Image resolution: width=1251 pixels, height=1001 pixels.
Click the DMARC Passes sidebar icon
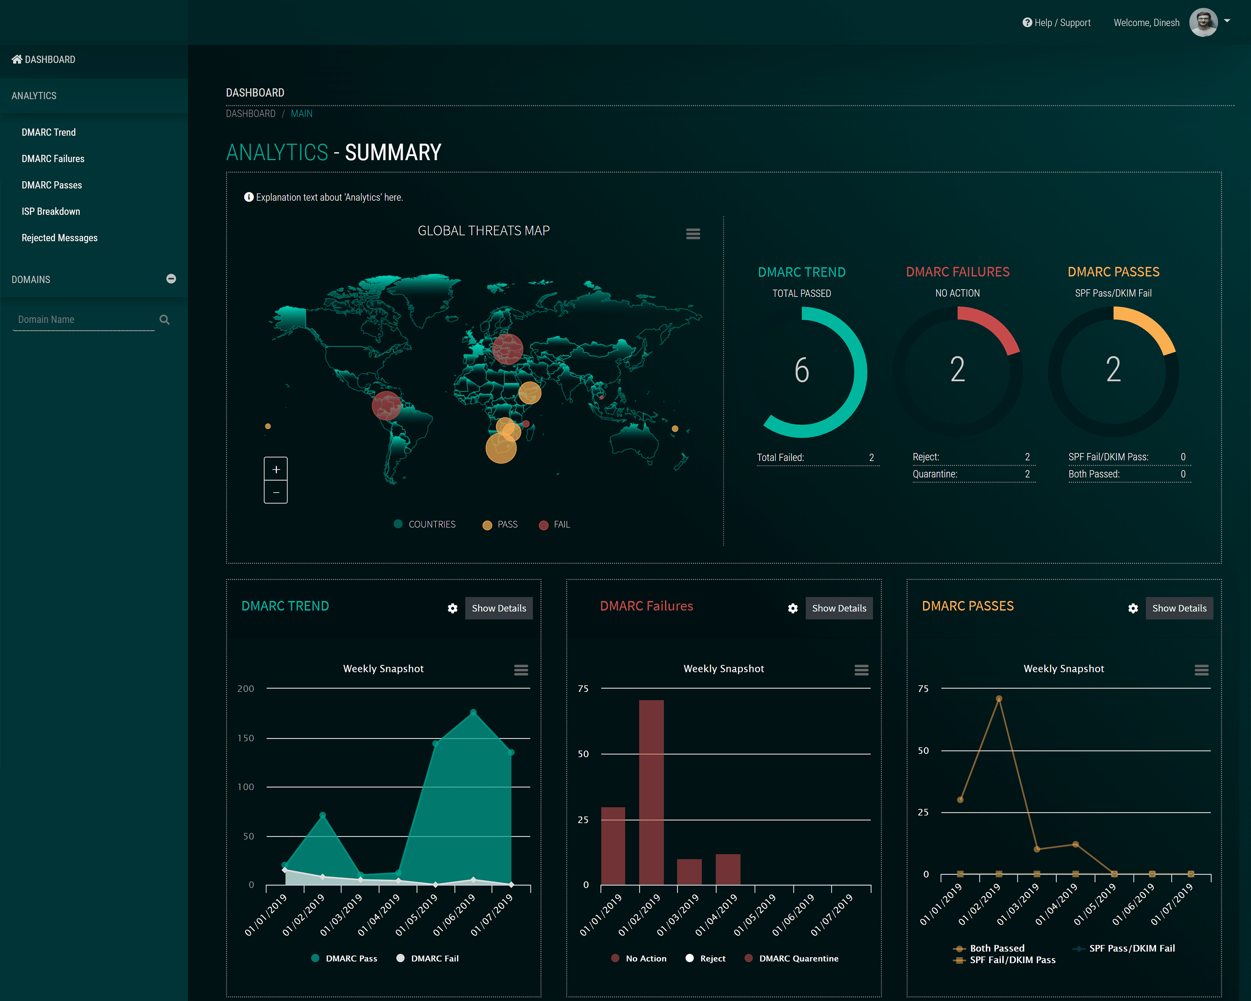[x=52, y=185]
